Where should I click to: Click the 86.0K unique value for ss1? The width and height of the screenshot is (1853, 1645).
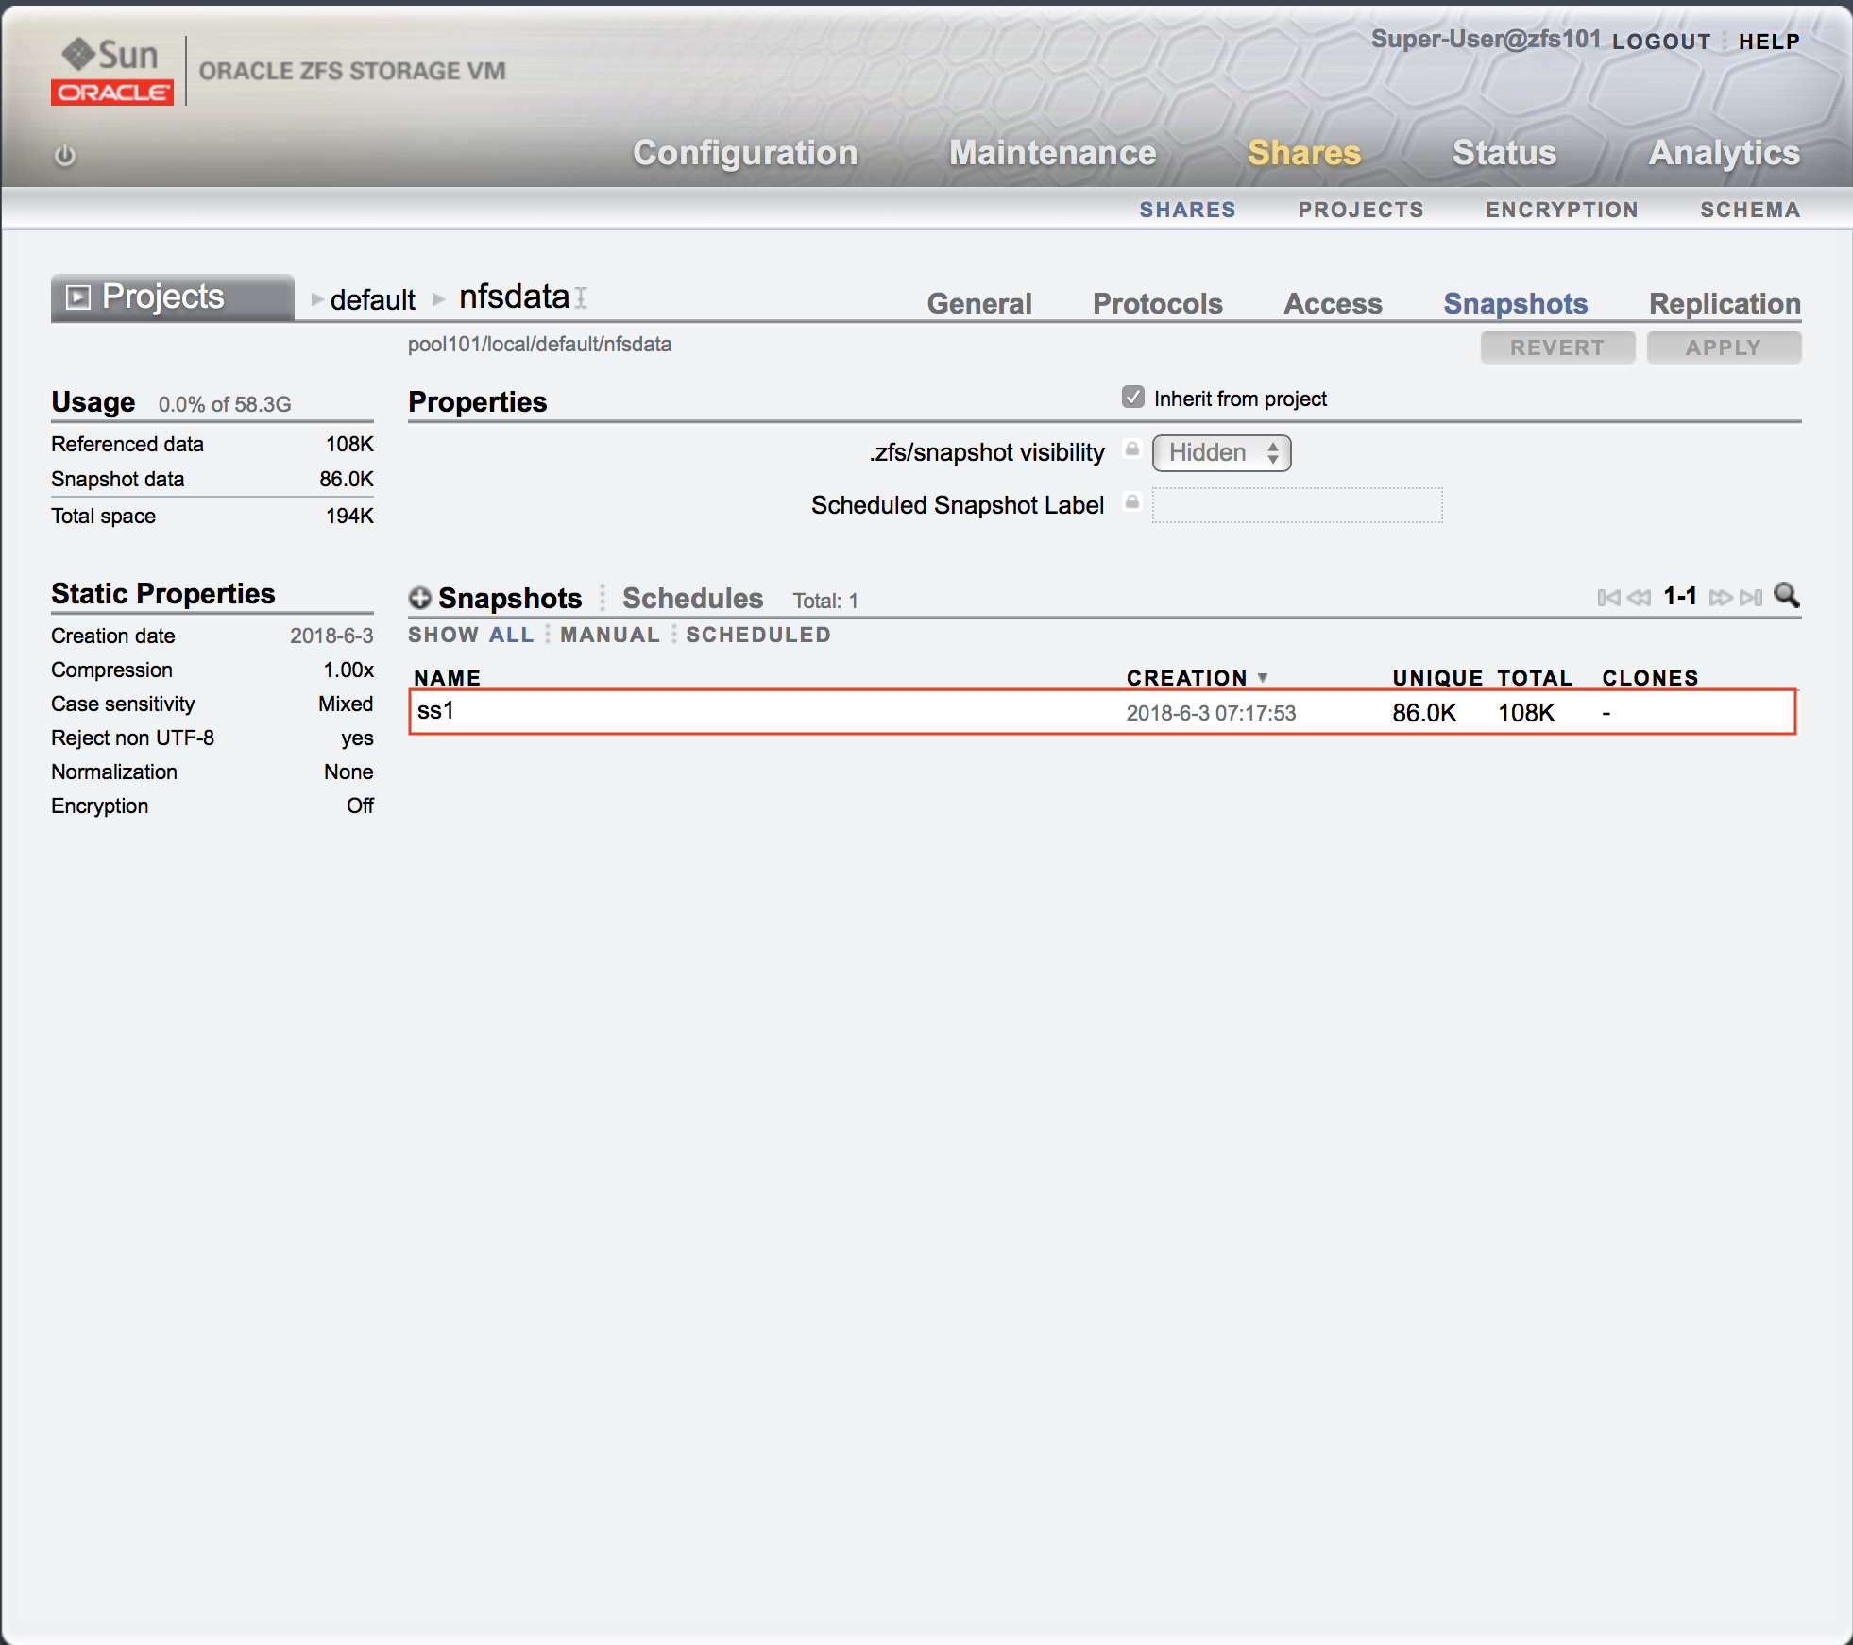(1424, 713)
